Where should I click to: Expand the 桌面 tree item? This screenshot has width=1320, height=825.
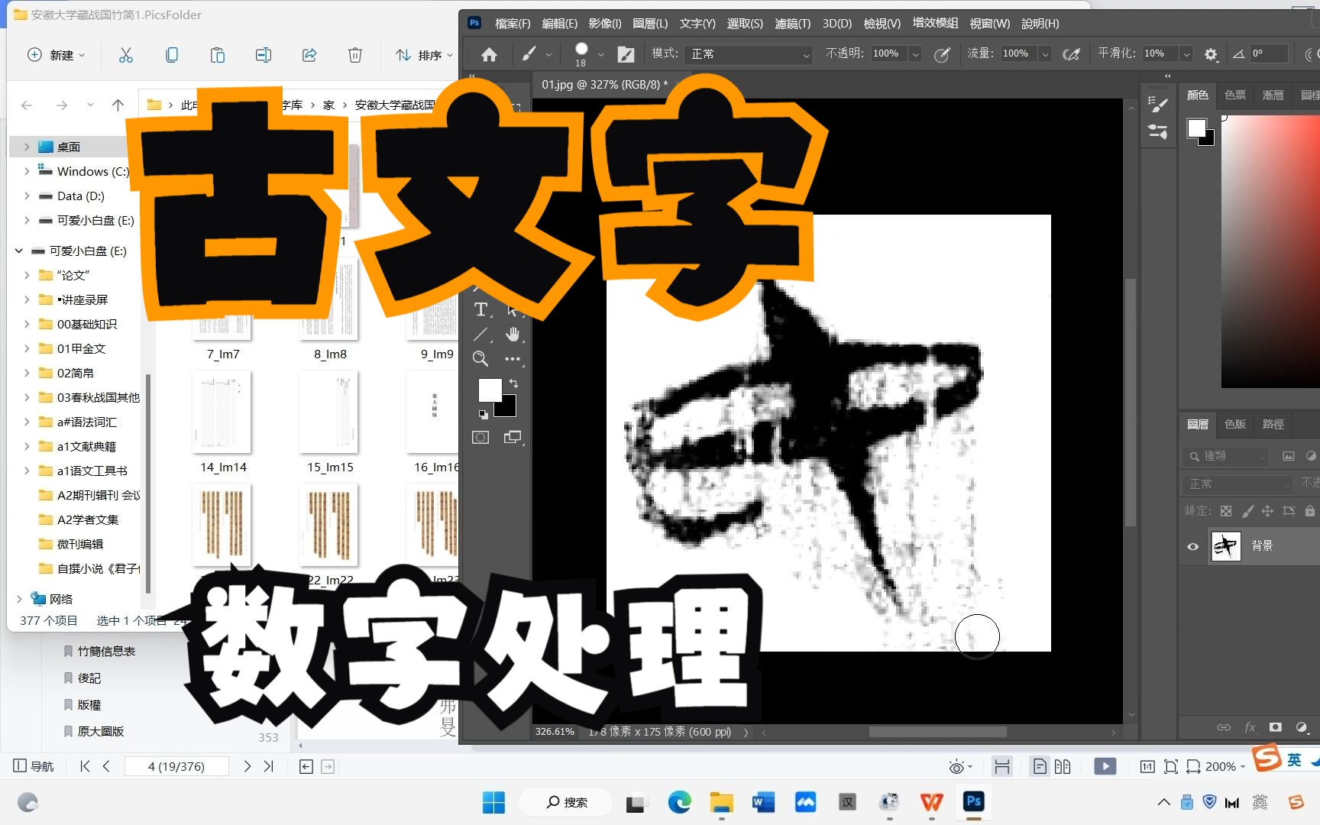click(27, 147)
